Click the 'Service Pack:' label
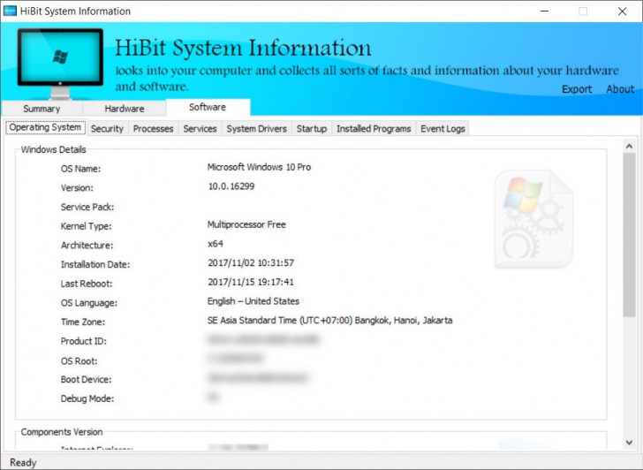 click(87, 207)
